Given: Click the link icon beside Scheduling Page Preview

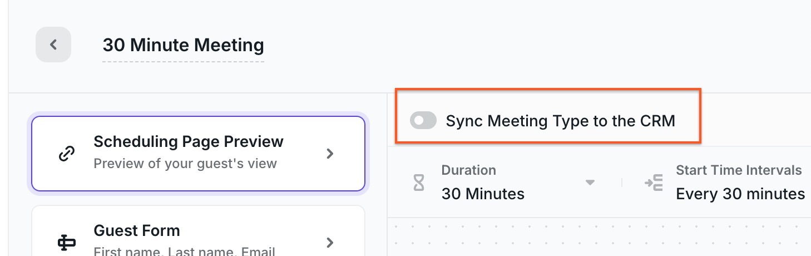Looking at the screenshot, I should pos(67,154).
